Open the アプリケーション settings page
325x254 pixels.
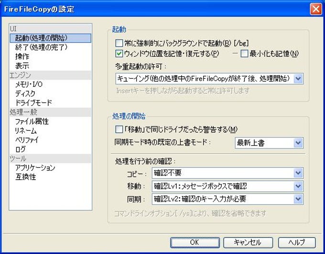pyautogui.click(x=50, y=168)
